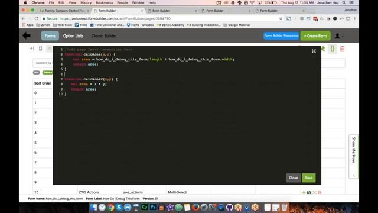Open the Trello bookmark
Viewport: 378px width, 213px height.
click(x=81, y=25)
